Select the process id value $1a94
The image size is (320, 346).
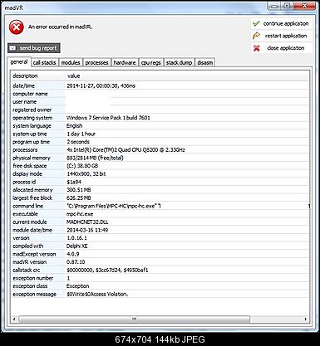coord(74,182)
